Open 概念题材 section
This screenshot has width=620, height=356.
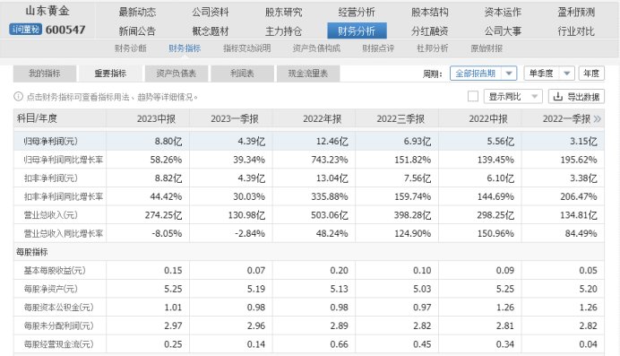[211, 30]
